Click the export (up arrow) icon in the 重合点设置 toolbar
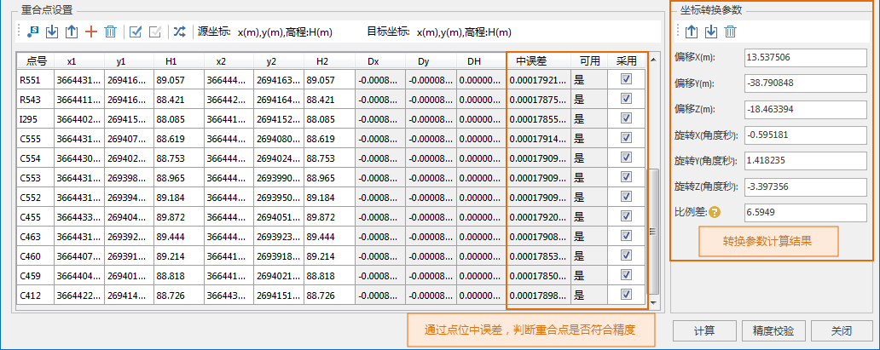880x350 pixels. pyautogui.click(x=72, y=32)
